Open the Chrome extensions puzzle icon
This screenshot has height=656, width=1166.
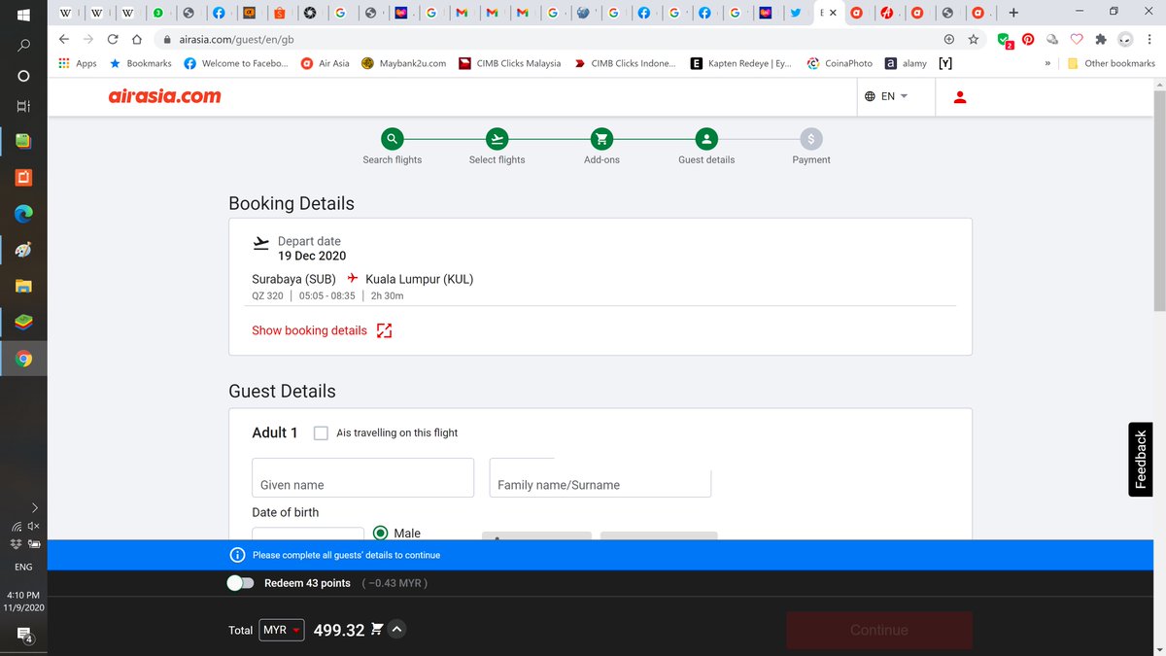pos(1100,40)
